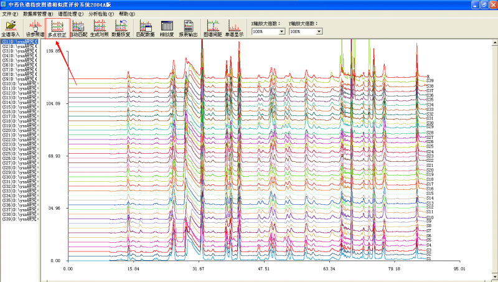The height and width of the screenshot is (282, 498).
Task: Select the (S9) sample row in list
Action: (x=19, y=79)
